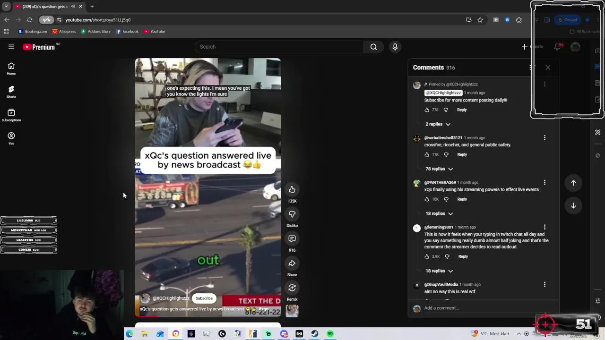Open the sound thumbnail below Remix
The width and height of the screenshot is (605, 340).
[292, 310]
